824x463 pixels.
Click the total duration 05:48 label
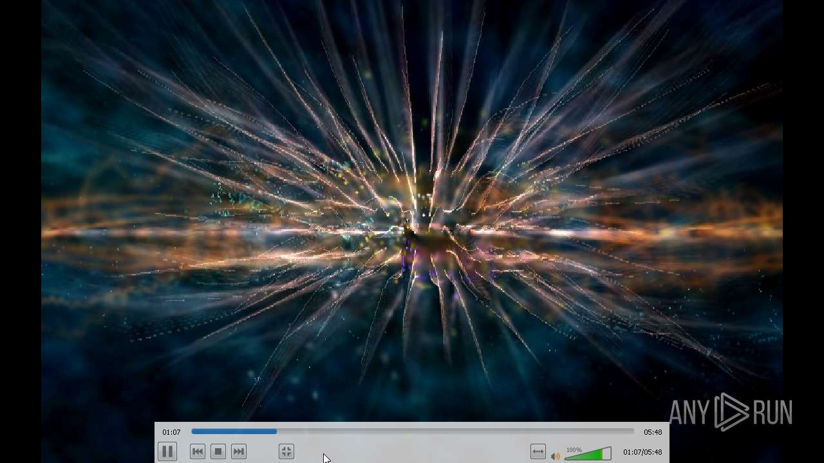653,432
